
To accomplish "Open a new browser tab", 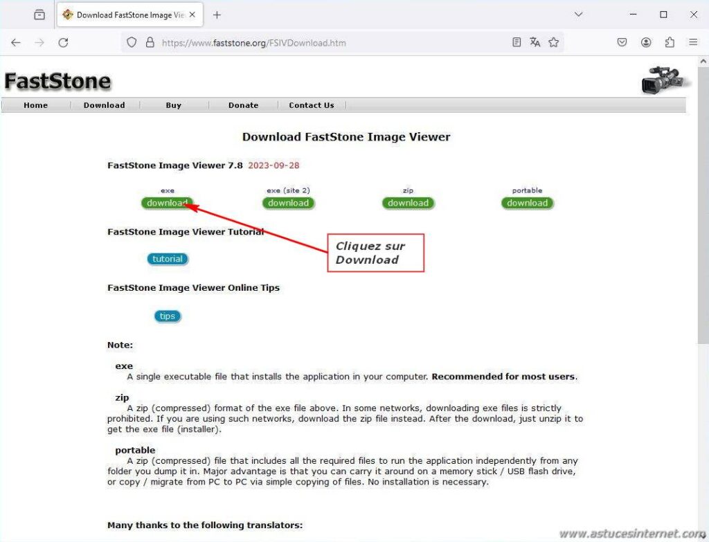I will coord(217,14).
